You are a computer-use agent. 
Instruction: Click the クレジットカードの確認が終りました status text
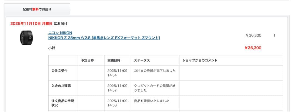155,88
